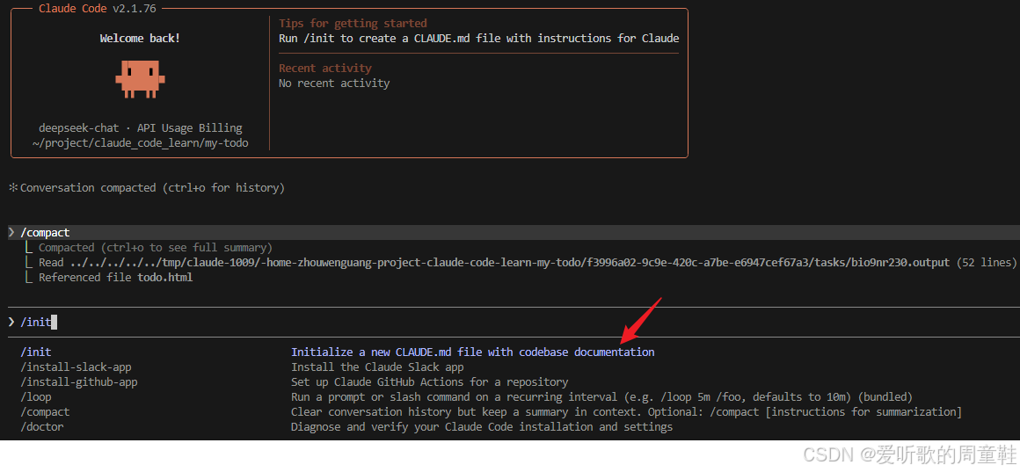Click the 'Diagnose and verify' description
1020x472 pixels.
pyautogui.click(x=481, y=426)
